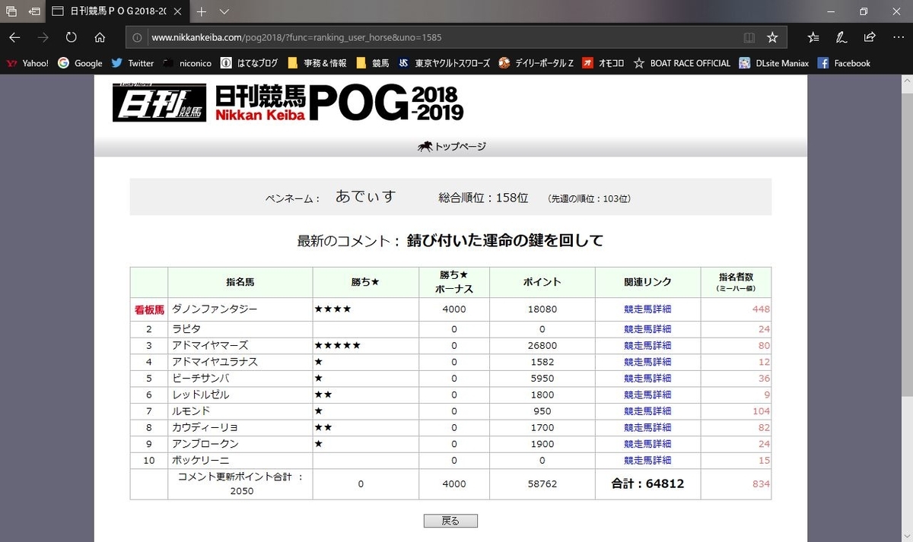Open the はてなブログ bookmark

pos(249,63)
